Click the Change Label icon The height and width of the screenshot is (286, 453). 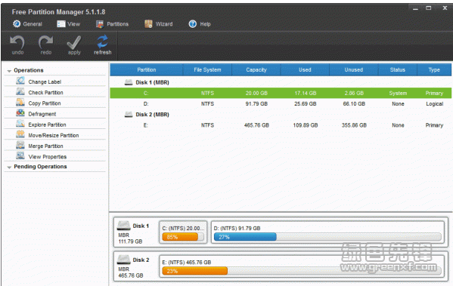pyautogui.click(x=20, y=81)
